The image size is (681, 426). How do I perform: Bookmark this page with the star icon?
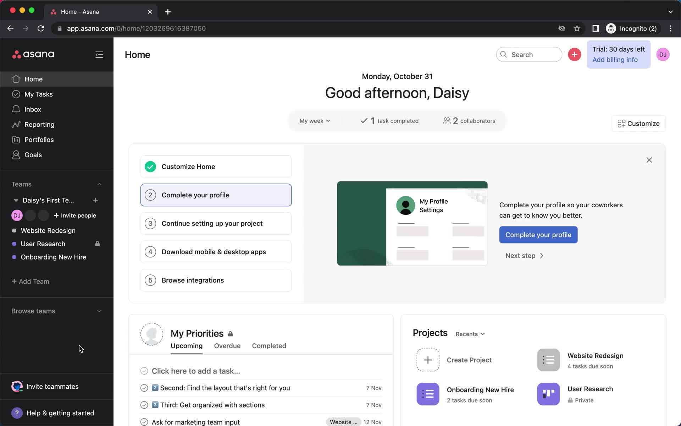click(577, 28)
